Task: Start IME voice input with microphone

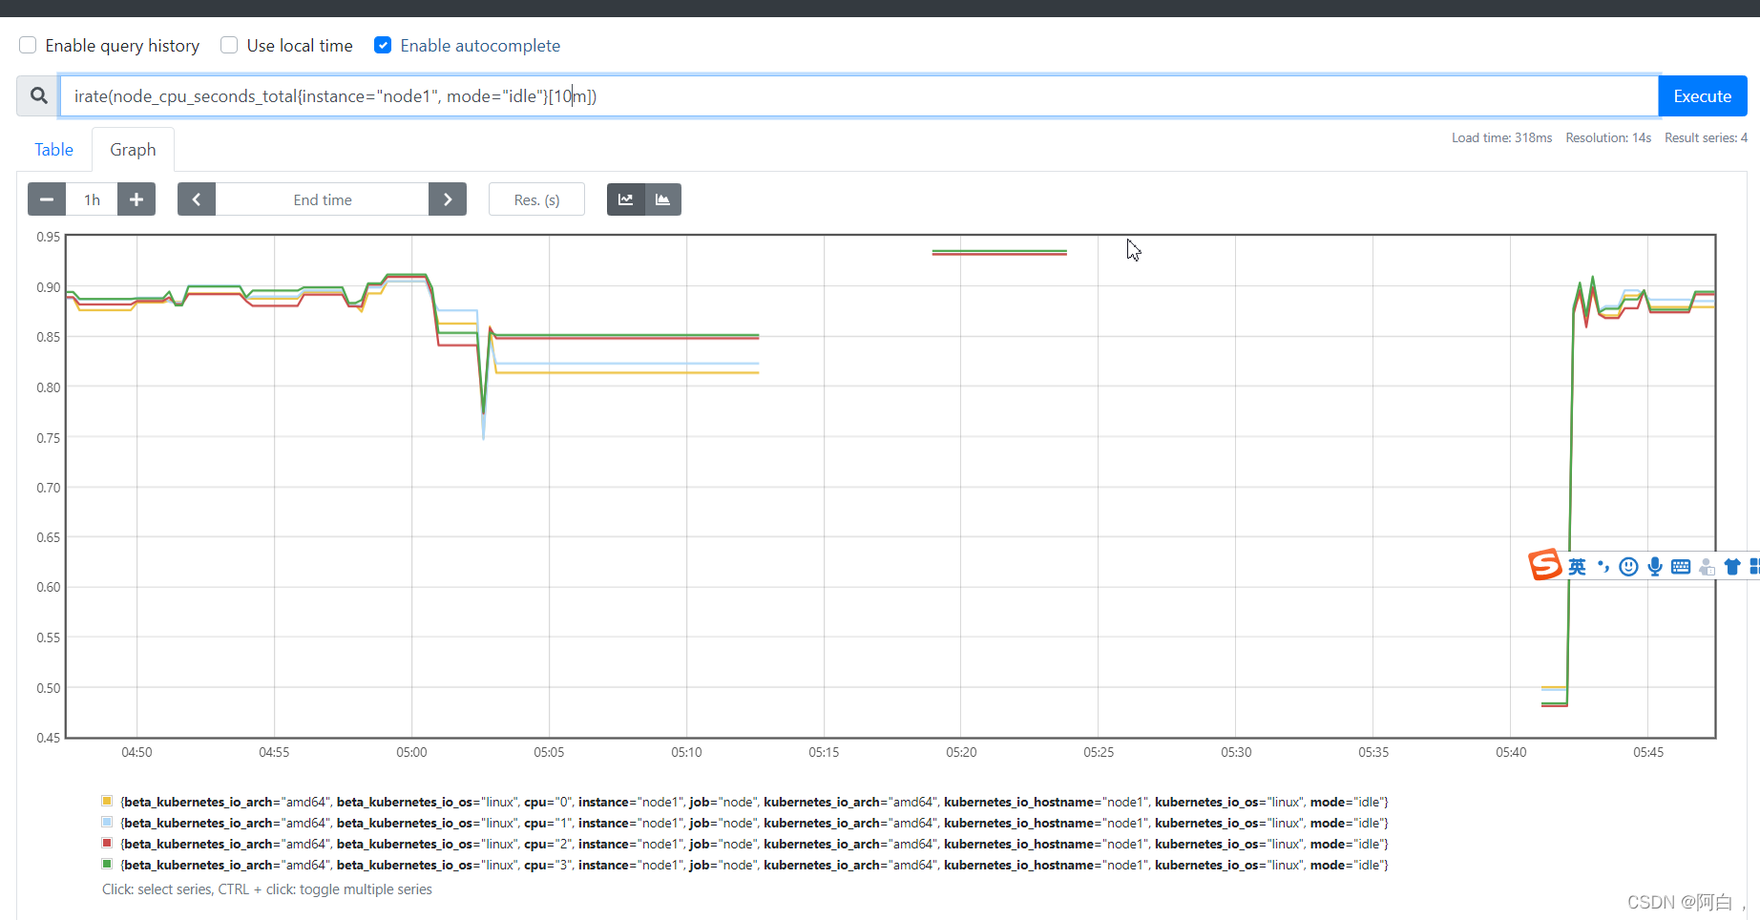Action: 1655,567
